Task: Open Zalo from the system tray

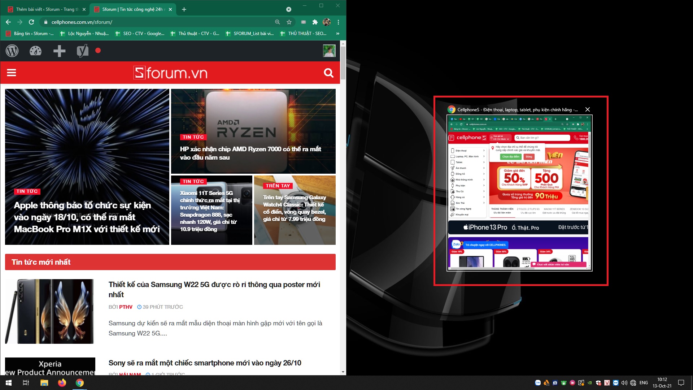Action: 538,383
